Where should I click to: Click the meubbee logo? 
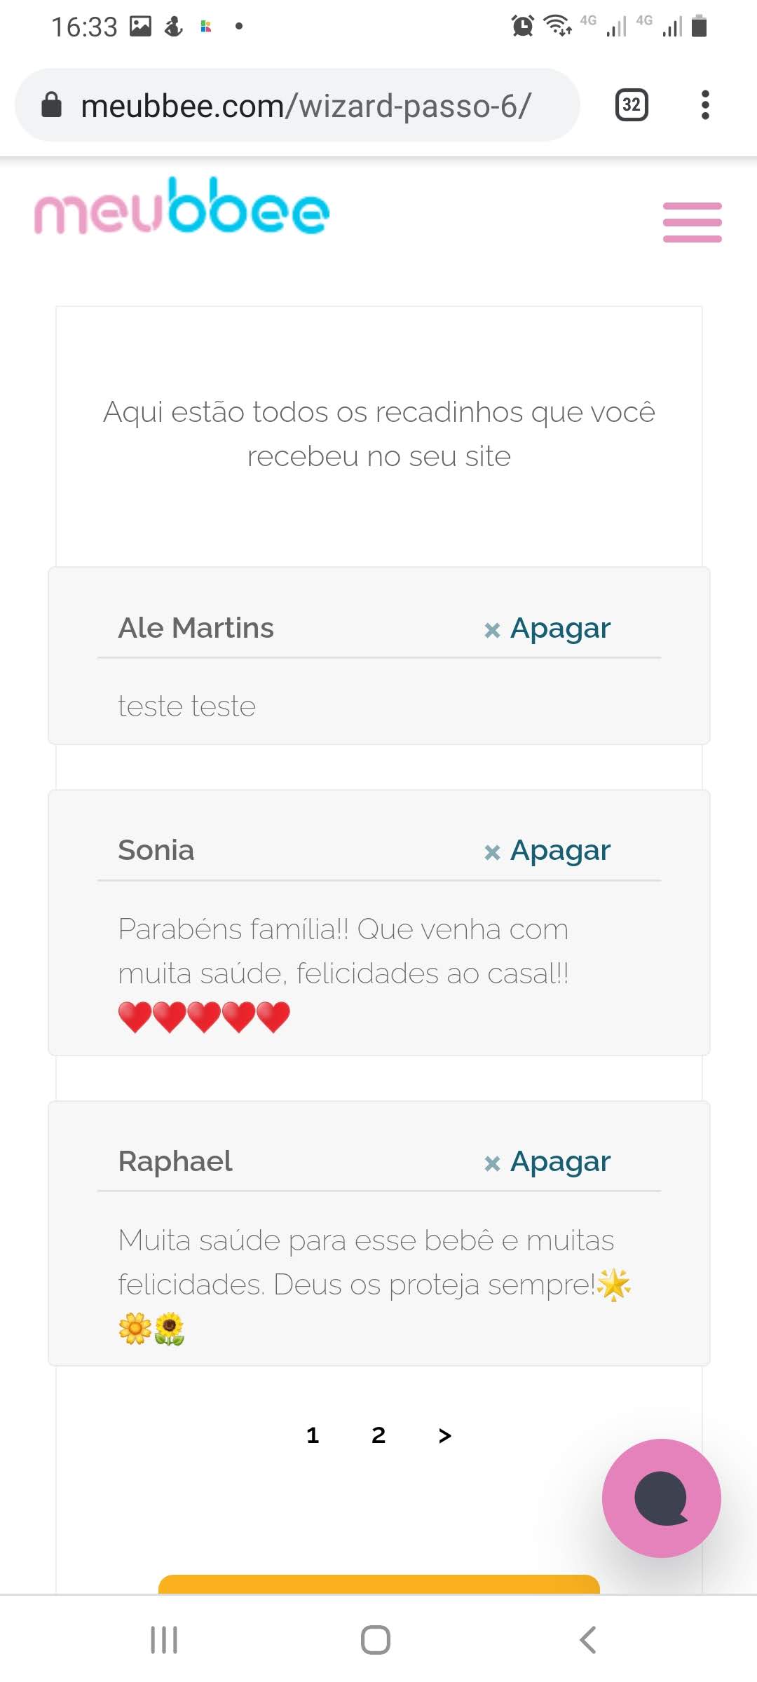click(x=182, y=207)
